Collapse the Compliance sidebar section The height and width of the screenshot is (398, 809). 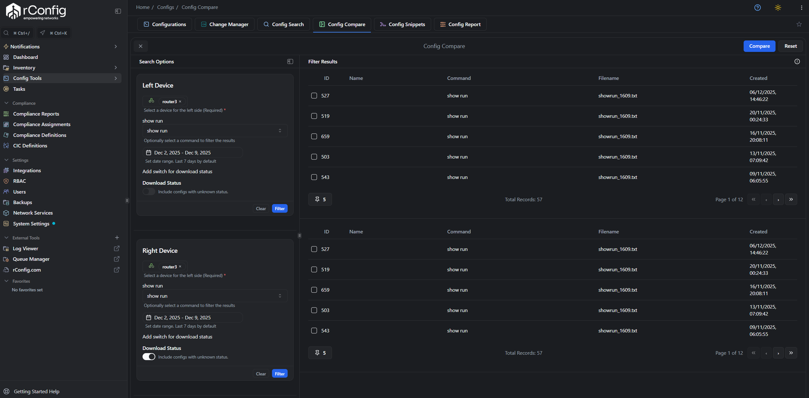coord(6,103)
